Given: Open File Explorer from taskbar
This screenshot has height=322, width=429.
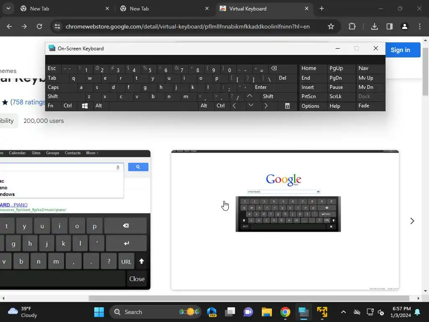Looking at the screenshot, I should pos(267,312).
